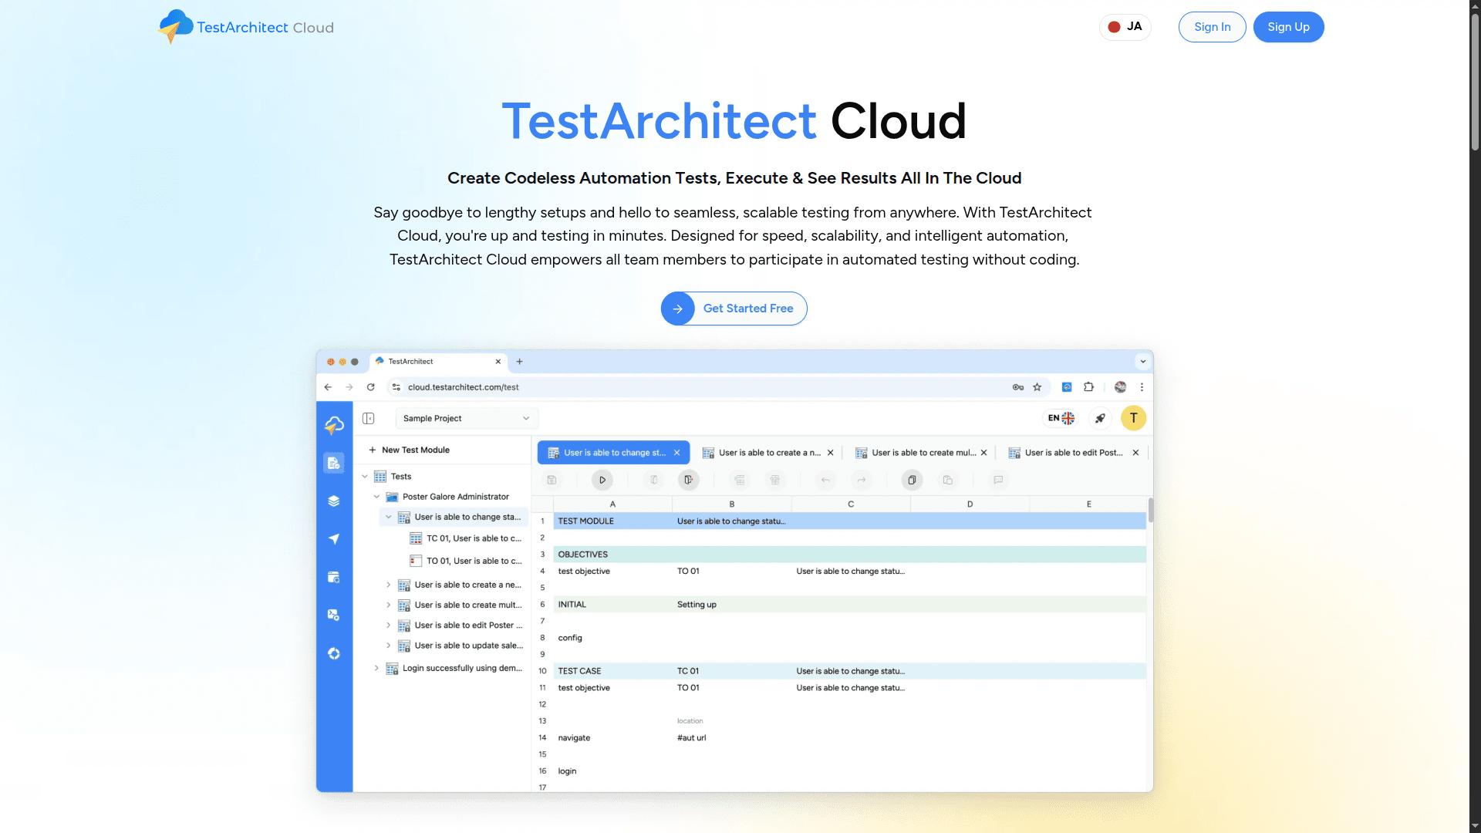Click the copy icon in test toolbar

[x=912, y=480]
